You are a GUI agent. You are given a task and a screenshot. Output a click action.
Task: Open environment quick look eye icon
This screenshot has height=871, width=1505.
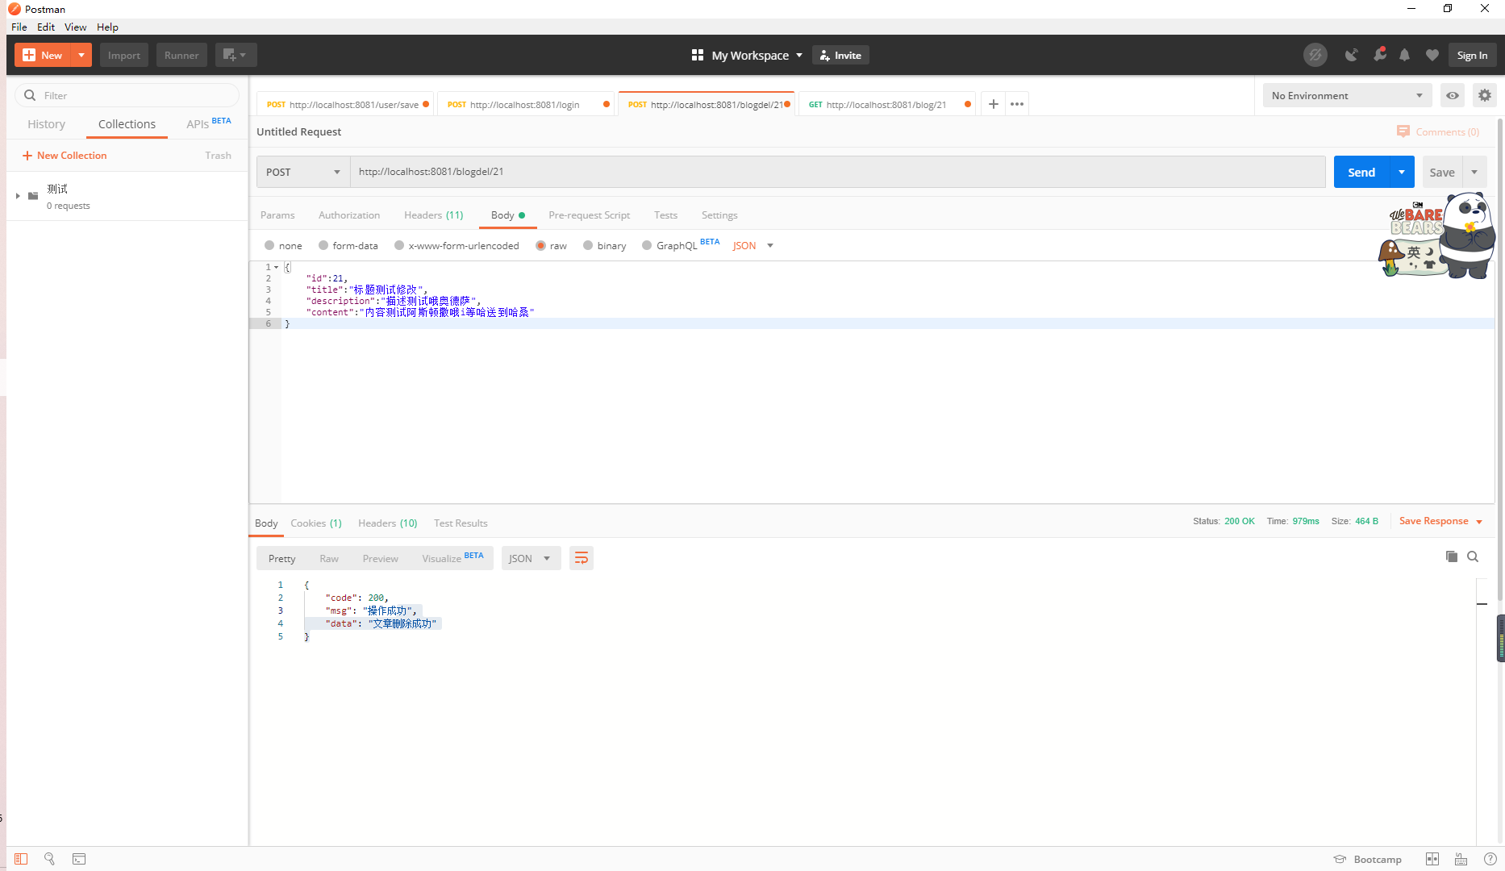click(x=1453, y=95)
